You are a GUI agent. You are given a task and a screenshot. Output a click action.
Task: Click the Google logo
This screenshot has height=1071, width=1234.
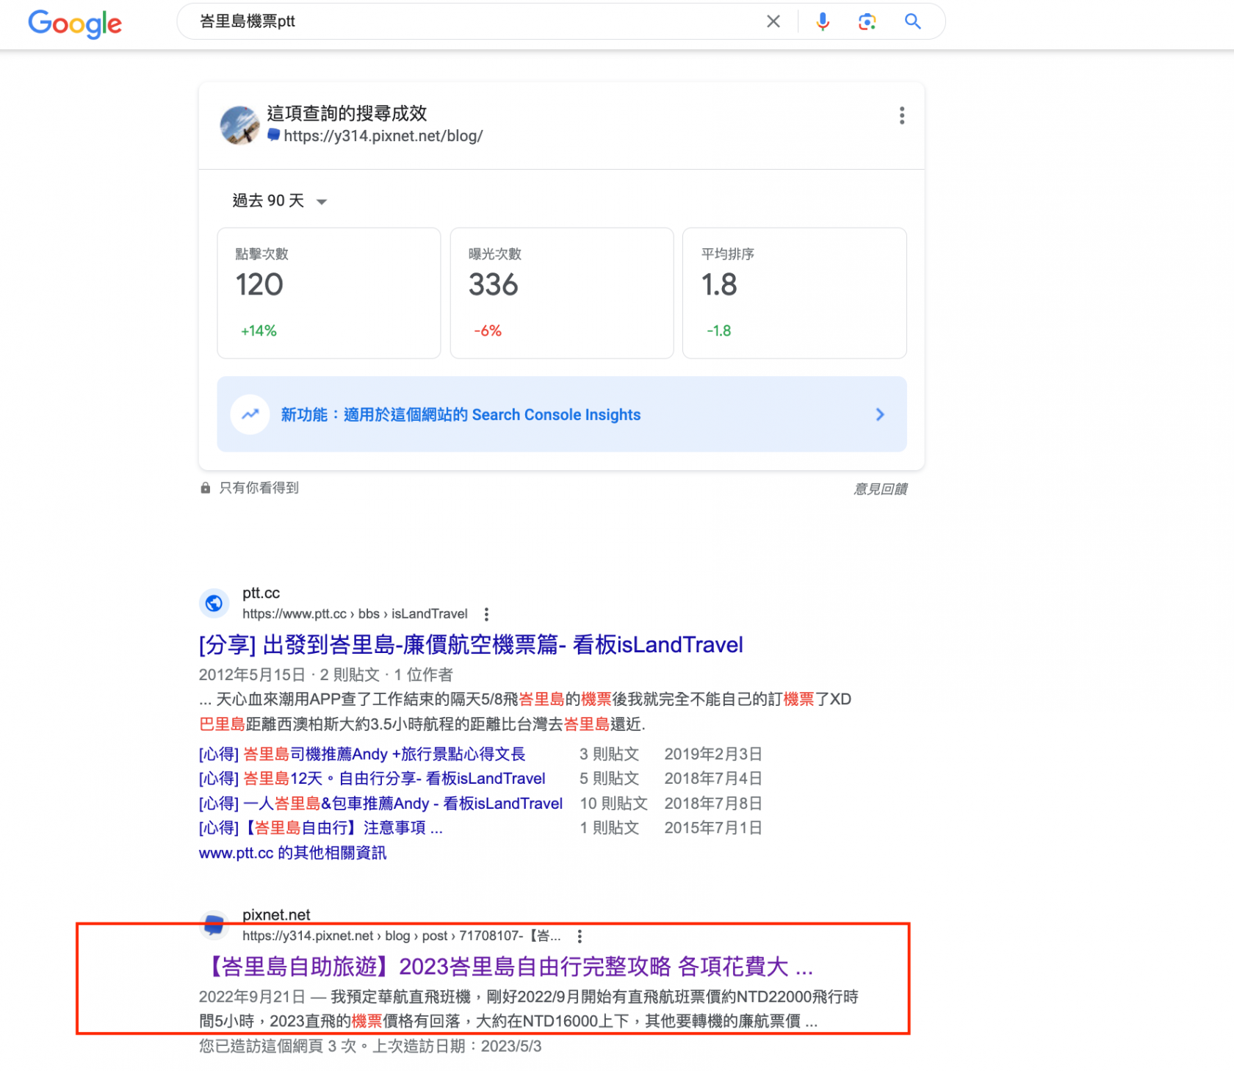75,23
